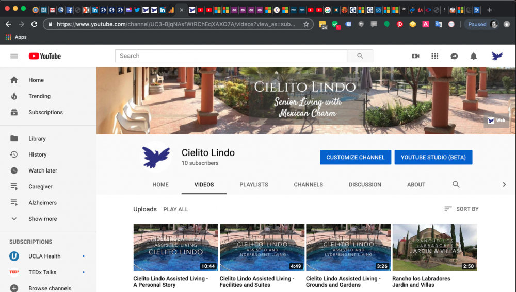Bookmark page with the star icon
The width and height of the screenshot is (516, 292).
click(x=306, y=24)
